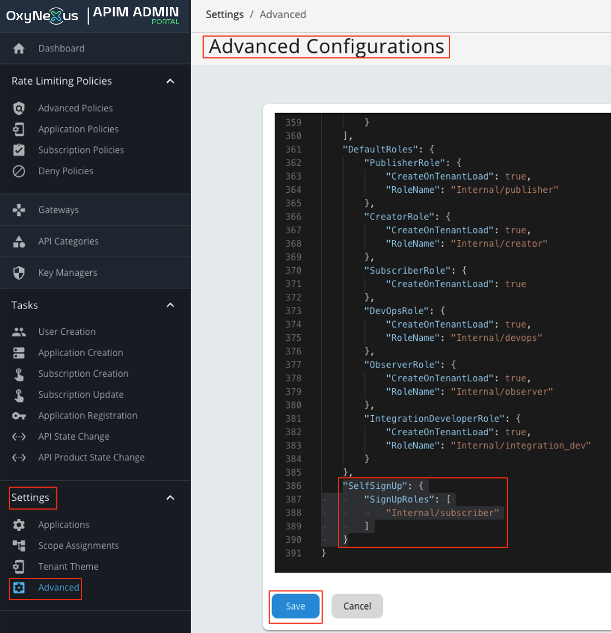
Task: Click the Subscription Policies clipboard icon
Action: click(x=19, y=150)
